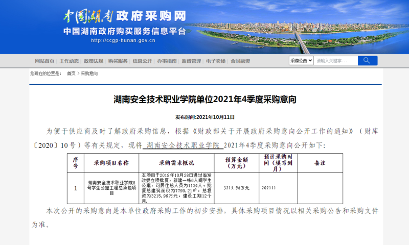
Task: Click the 采购项目名称 column header
Action: (x=111, y=163)
